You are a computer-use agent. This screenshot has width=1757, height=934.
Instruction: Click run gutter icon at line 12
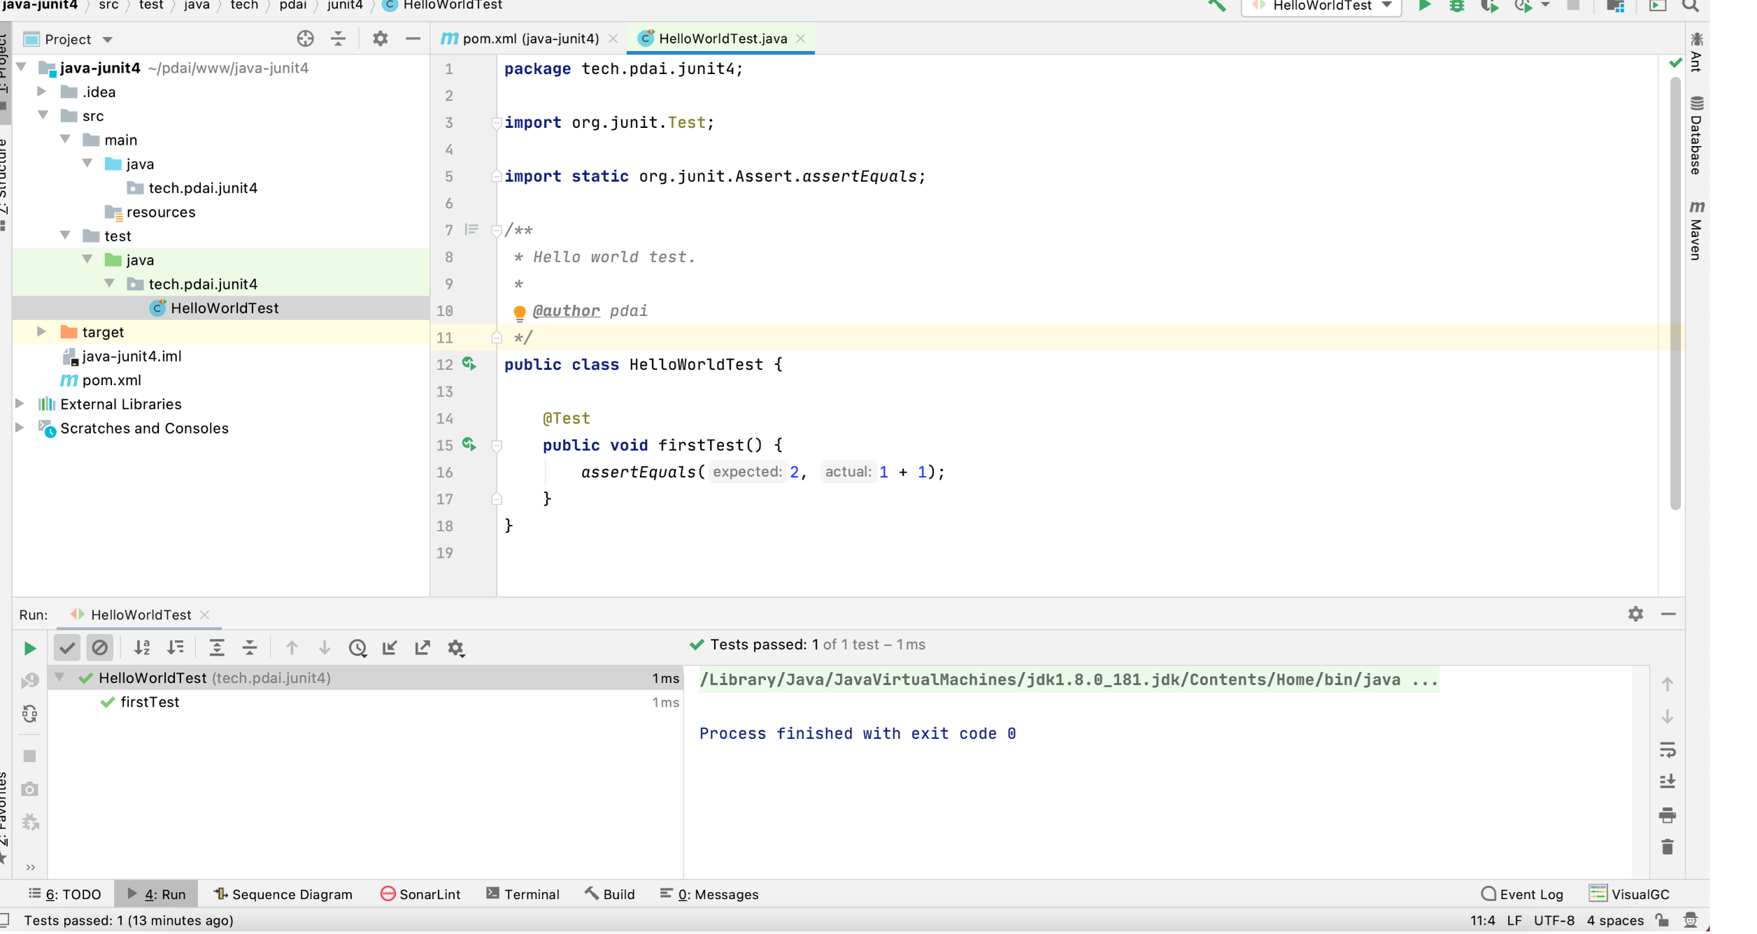(469, 364)
